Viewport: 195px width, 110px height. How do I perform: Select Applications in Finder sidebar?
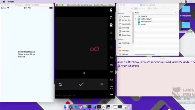point(125,24)
